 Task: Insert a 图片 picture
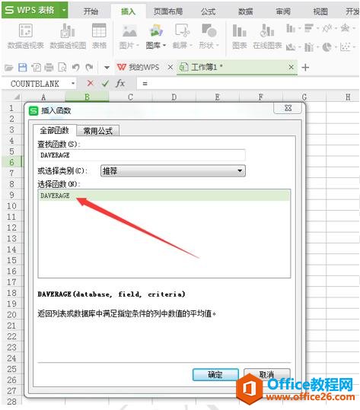click(x=129, y=37)
